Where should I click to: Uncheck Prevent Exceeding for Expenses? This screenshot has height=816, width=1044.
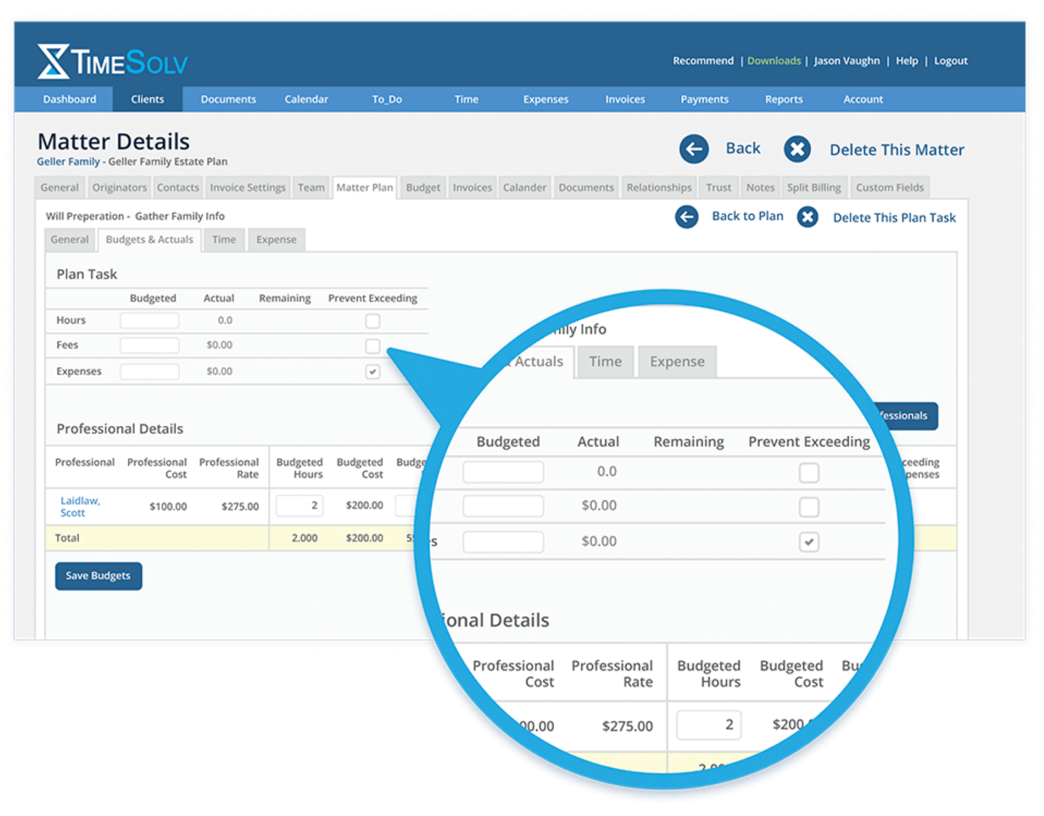[372, 371]
